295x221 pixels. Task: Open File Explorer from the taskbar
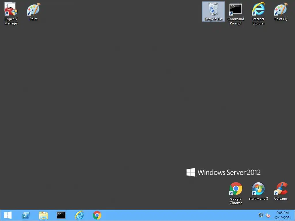(44, 215)
